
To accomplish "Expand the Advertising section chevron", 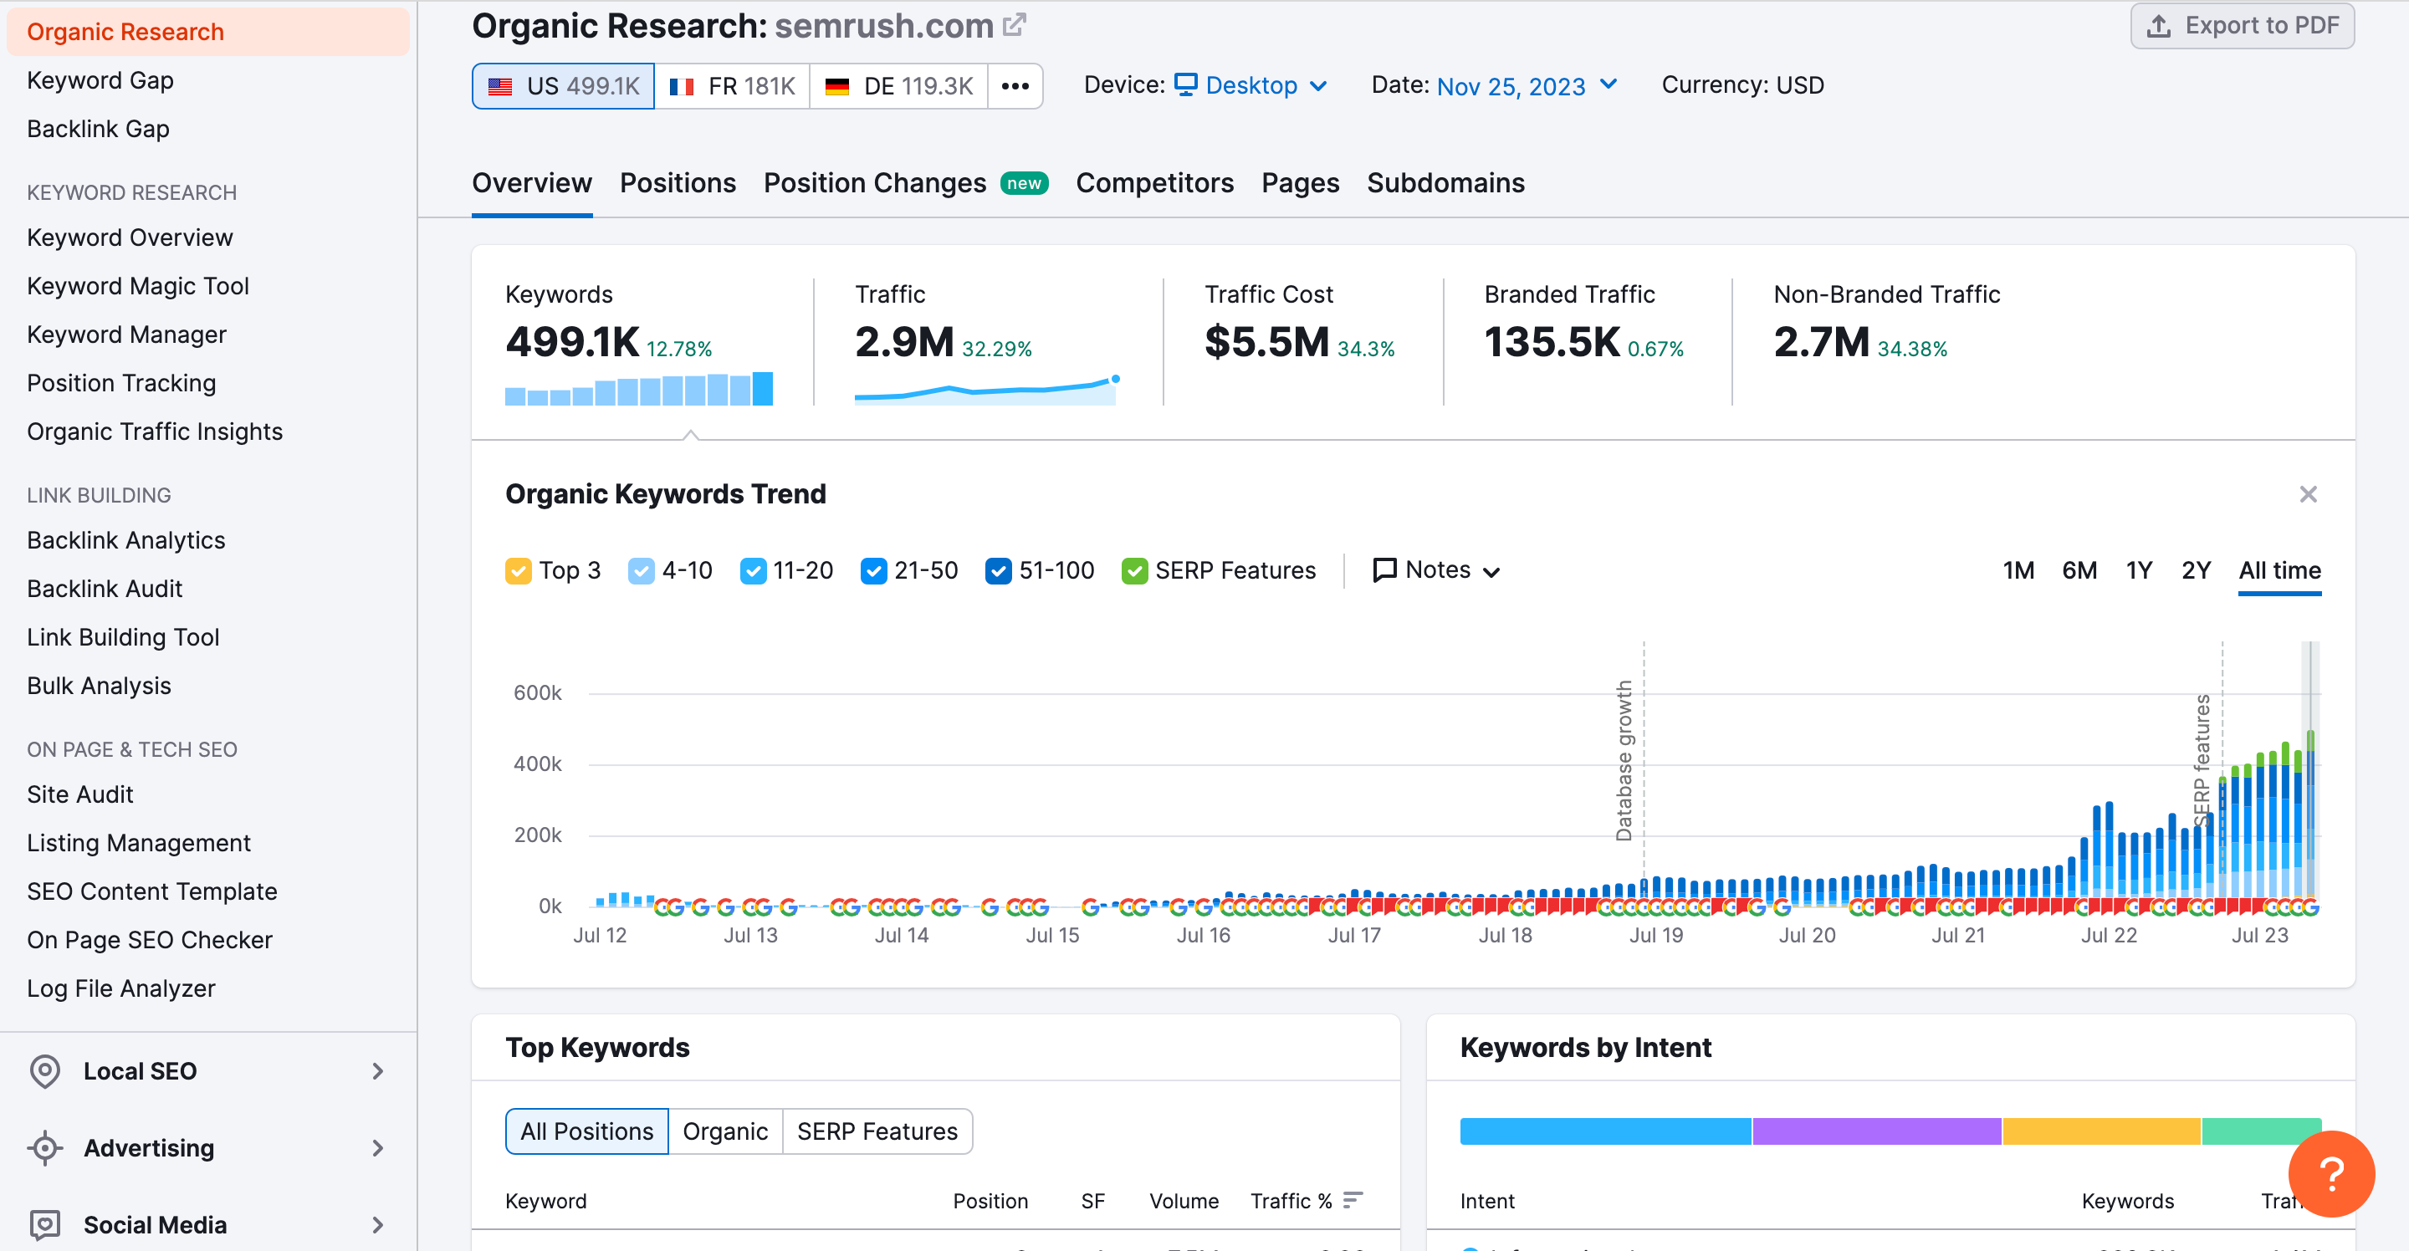I will [x=378, y=1147].
